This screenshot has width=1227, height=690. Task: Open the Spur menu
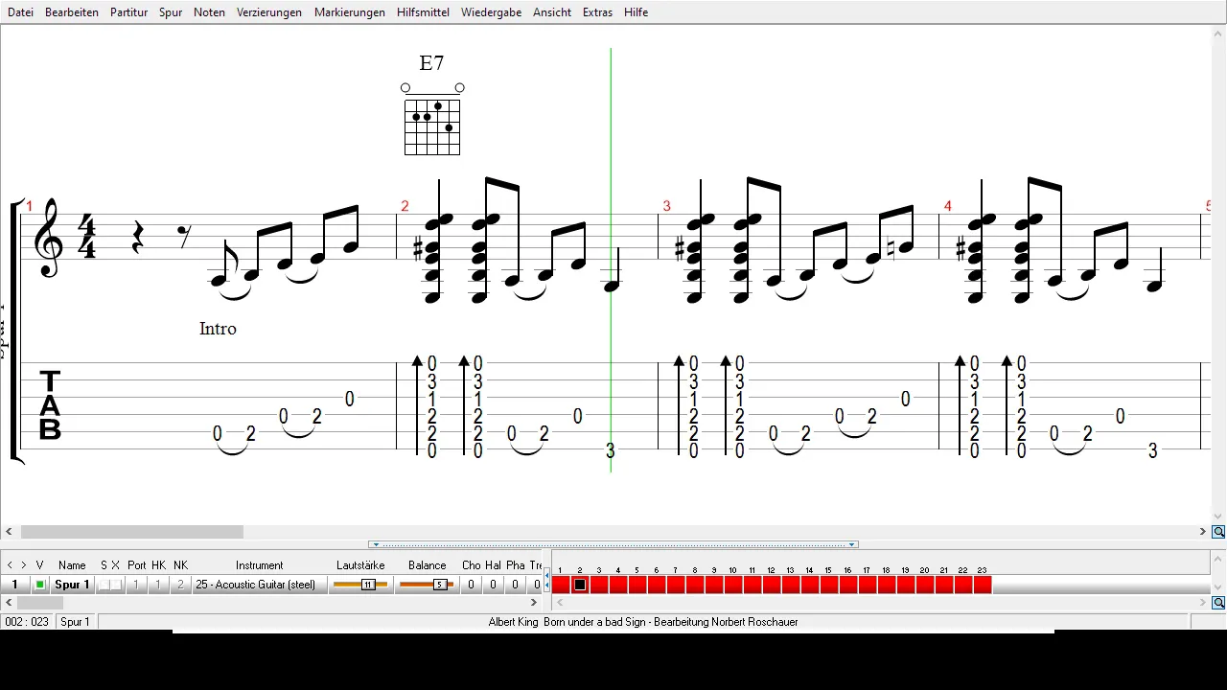point(171,12)
